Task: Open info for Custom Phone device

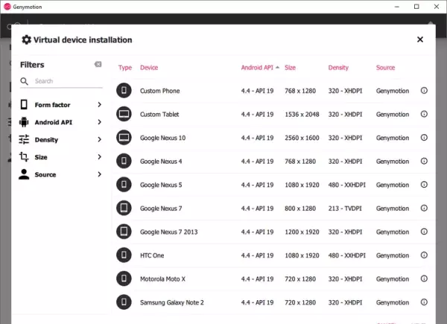Action: (424, 91)
